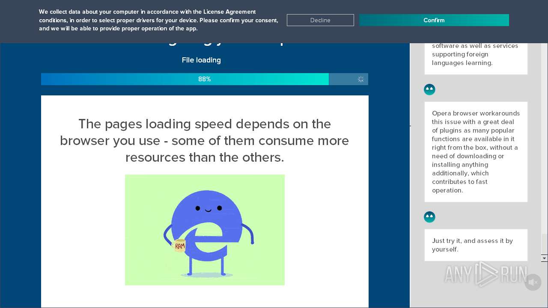Click the loading spinner on the progress bar
This screenshot has width=548, height=308.
pyautogui.click(x=361, y=79)
